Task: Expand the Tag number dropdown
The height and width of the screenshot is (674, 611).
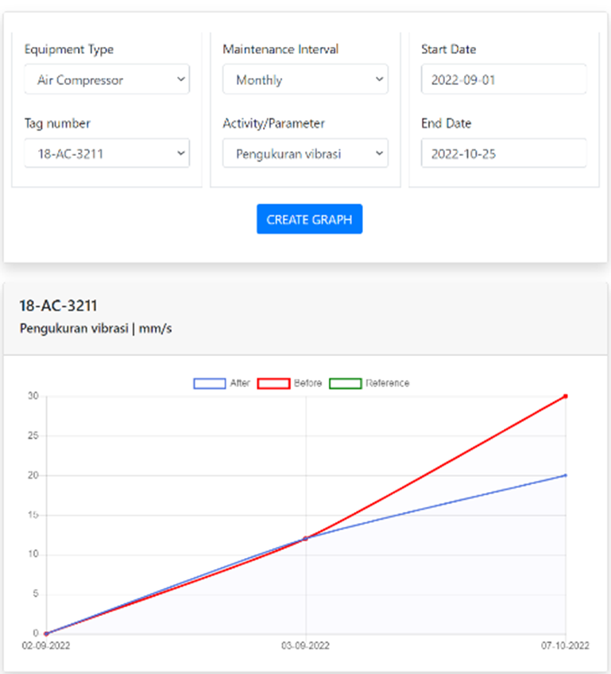Action: click(x=106, y=153)
